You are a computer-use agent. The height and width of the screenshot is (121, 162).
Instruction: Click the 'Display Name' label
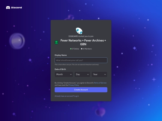pos(61,55)
